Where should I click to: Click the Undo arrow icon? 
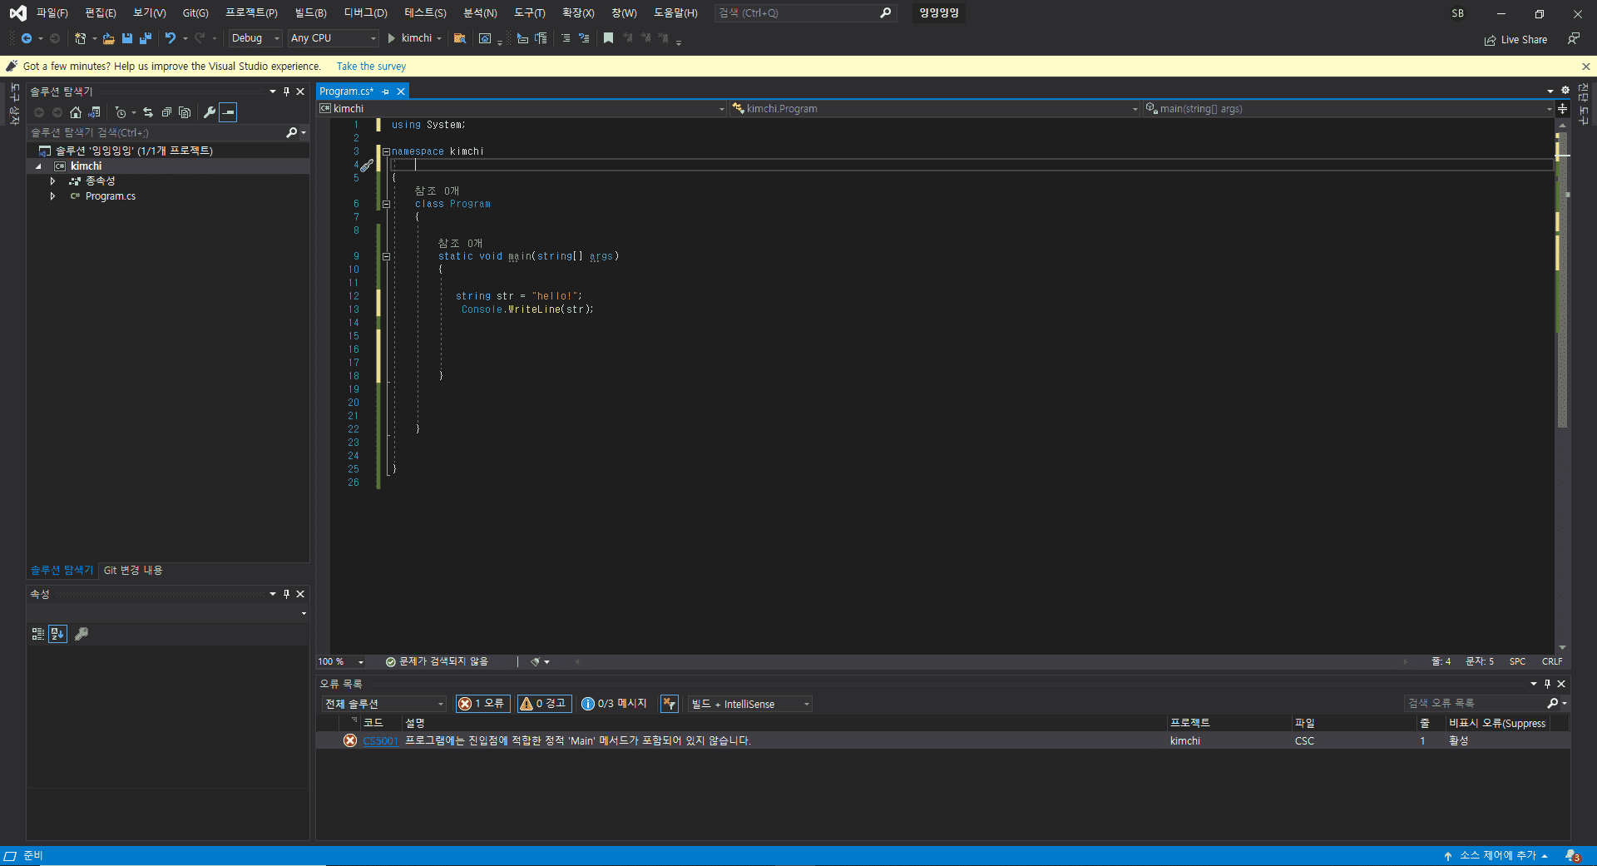point(170,38)
